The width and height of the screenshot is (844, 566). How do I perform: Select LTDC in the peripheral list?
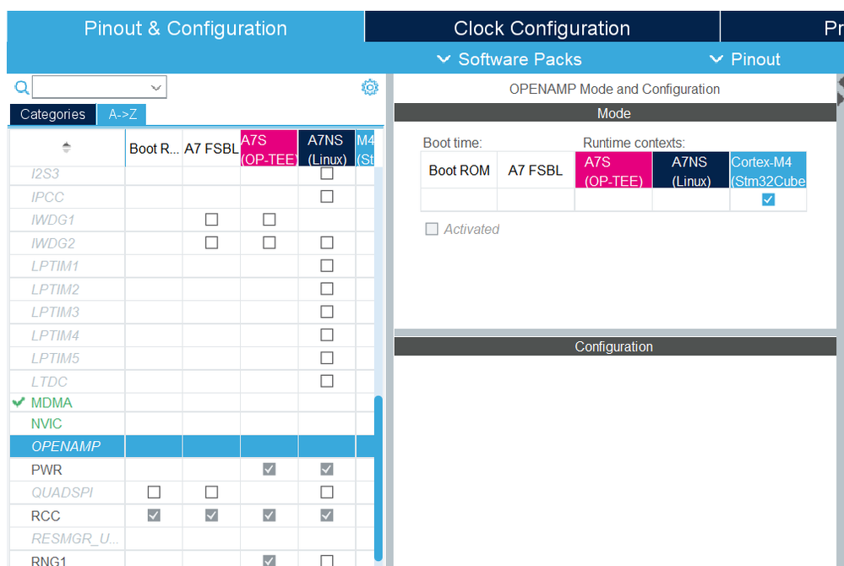49,382
